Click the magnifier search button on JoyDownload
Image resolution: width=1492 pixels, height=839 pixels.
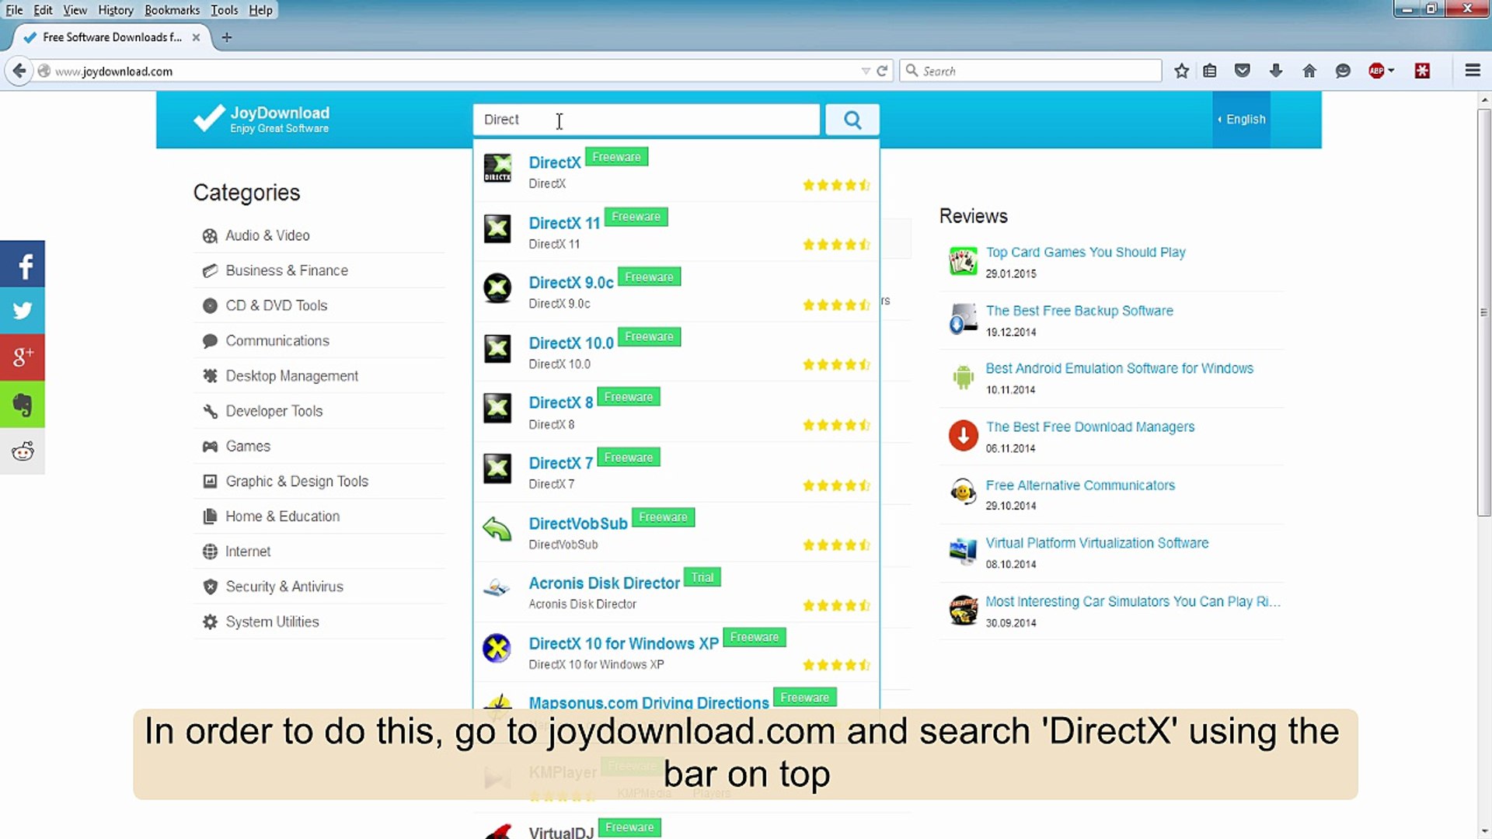click(x=852, y=120)
